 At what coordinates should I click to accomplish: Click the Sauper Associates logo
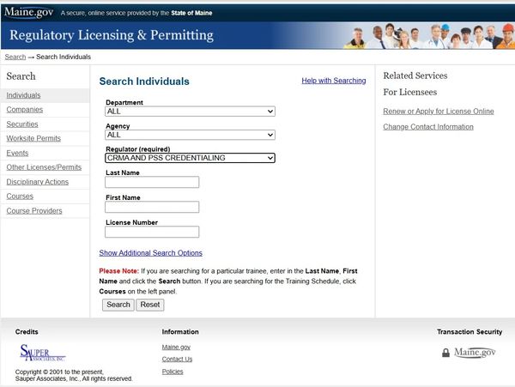click(42, 353)
